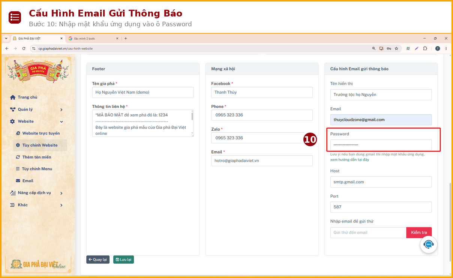Click the Phone input field
Screen dimensions: 453x278
[x=262, y=115]
